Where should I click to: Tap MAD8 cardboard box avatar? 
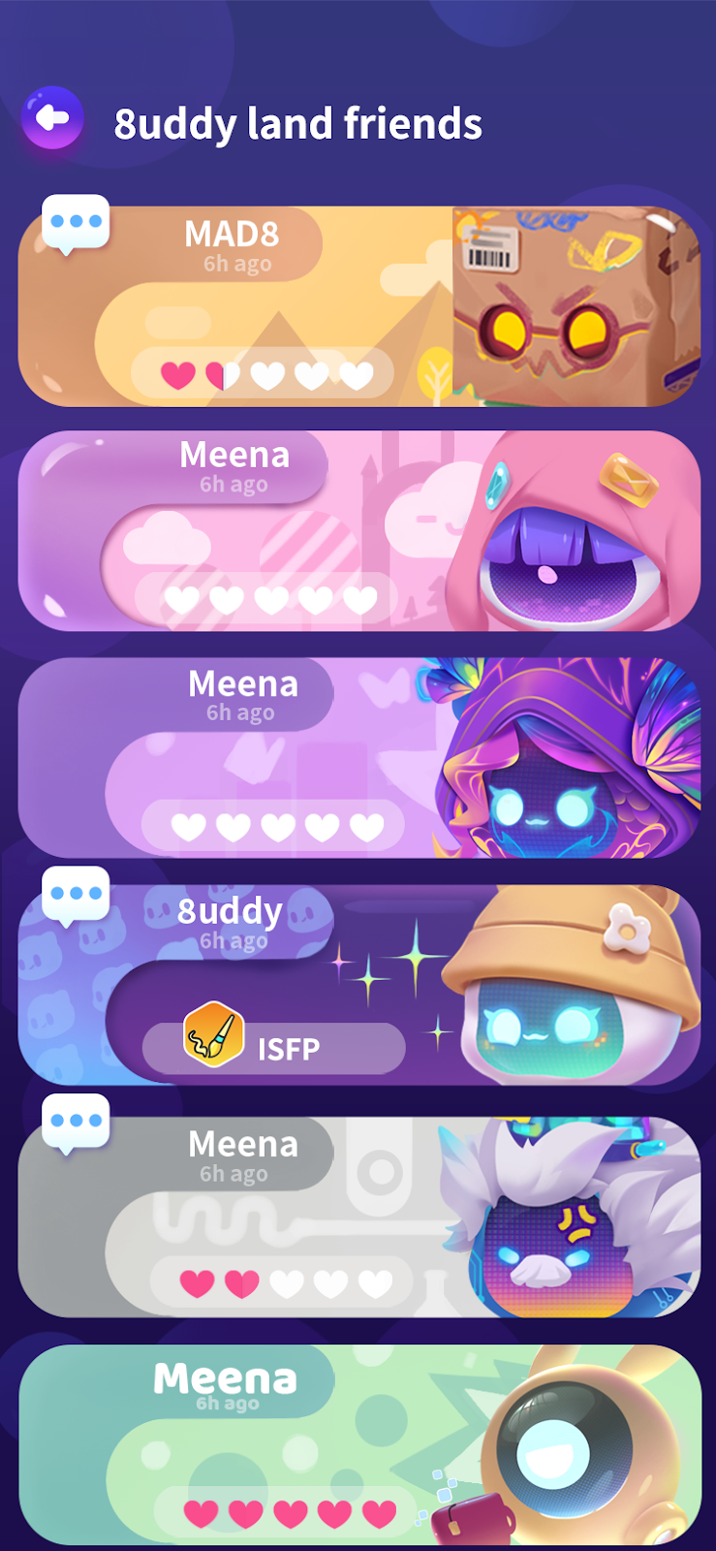pos(576,306)
